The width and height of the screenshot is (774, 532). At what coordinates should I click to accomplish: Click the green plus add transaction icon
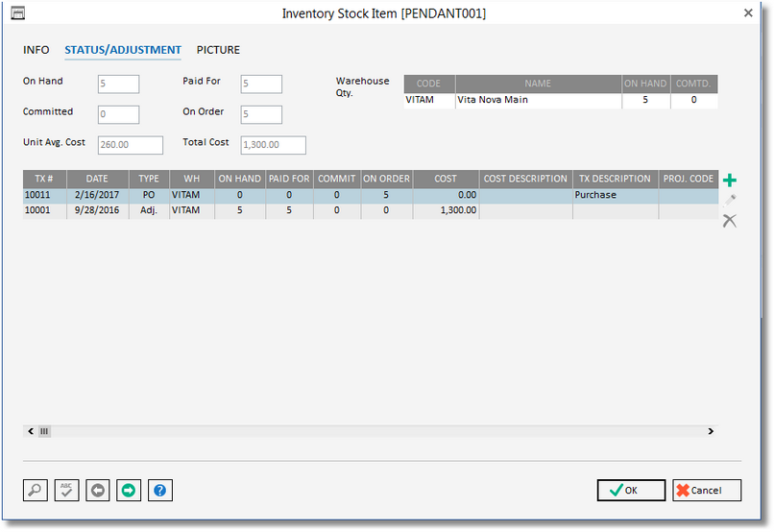[730, 181]
